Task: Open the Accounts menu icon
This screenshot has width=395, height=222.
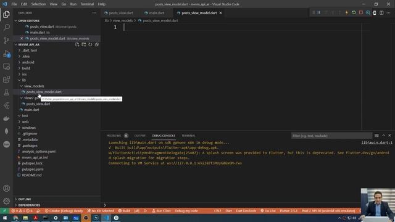Action: tap(6, 188)
